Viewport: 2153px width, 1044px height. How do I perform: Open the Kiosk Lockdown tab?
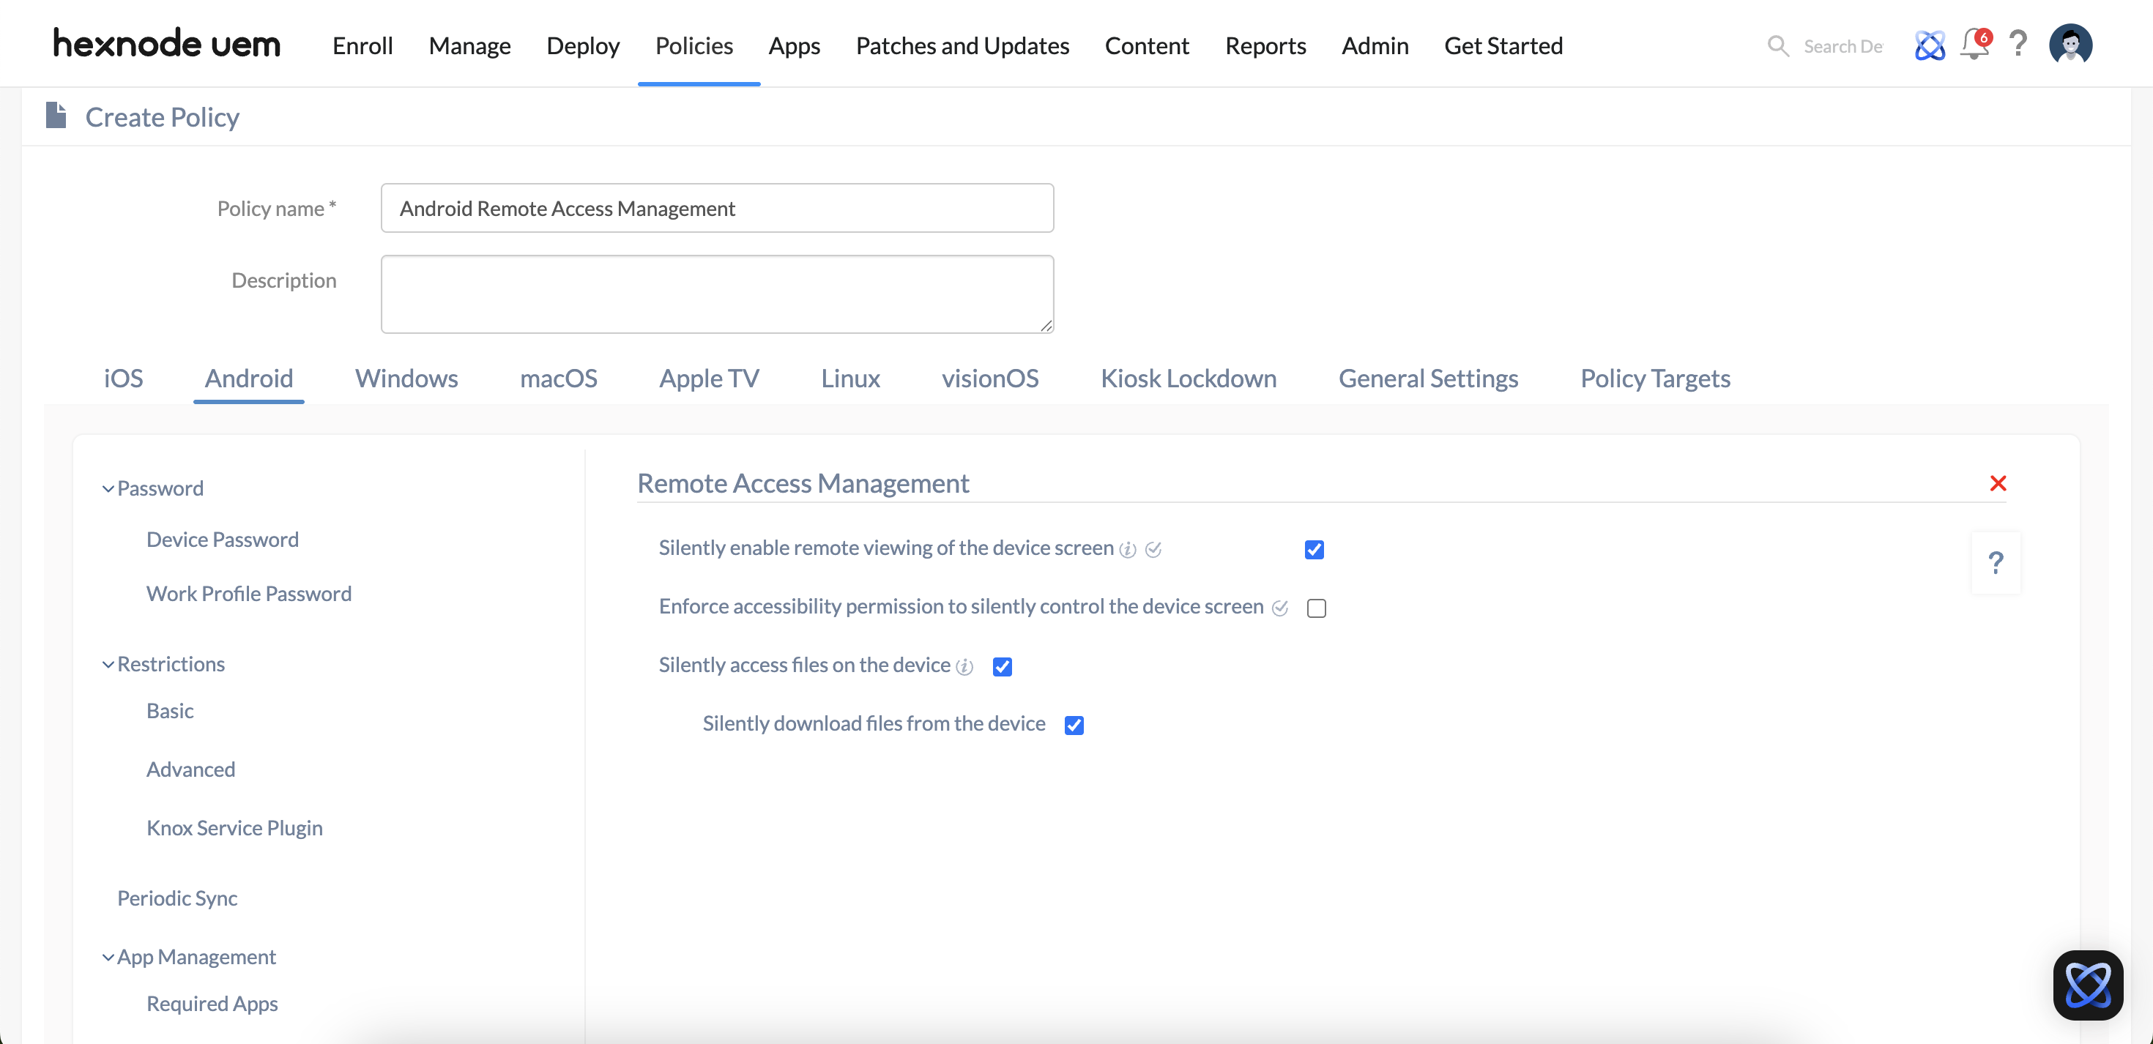coord(1188,378)
